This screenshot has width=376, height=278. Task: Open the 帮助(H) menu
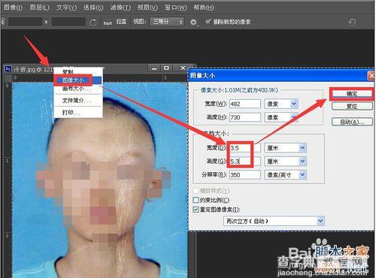[x=204, y=8]
